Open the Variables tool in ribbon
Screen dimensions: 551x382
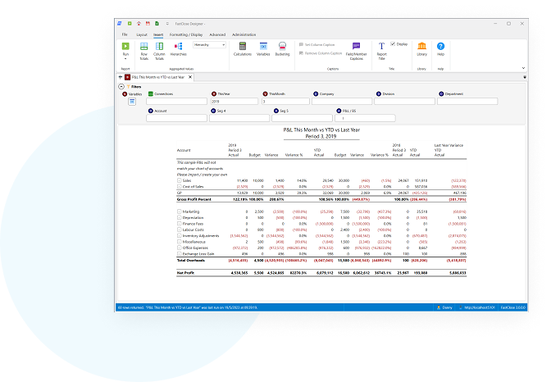263,48
